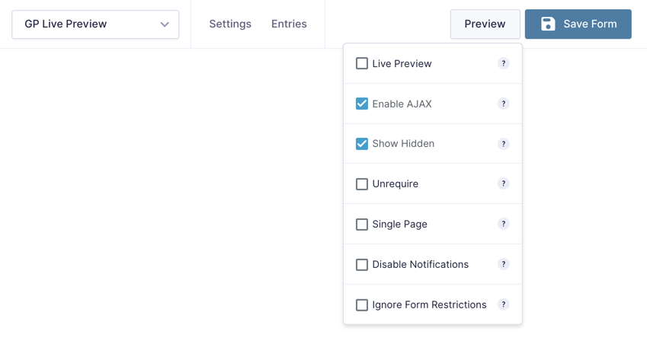Image resolution: width=647 pixels, height=341 pixels.
Task: Show help for Disable Notifications
Action: coord(503,264)
